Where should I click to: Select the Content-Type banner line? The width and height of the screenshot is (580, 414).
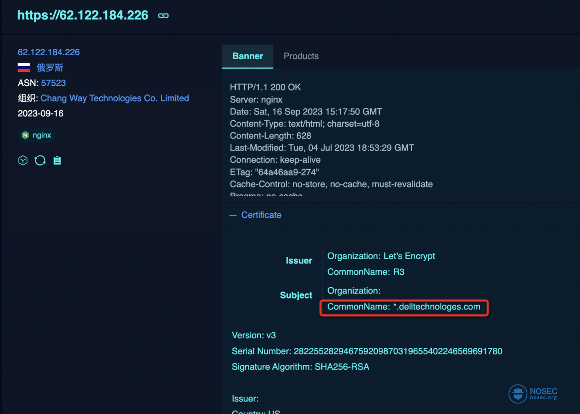(x=305, y=124)
